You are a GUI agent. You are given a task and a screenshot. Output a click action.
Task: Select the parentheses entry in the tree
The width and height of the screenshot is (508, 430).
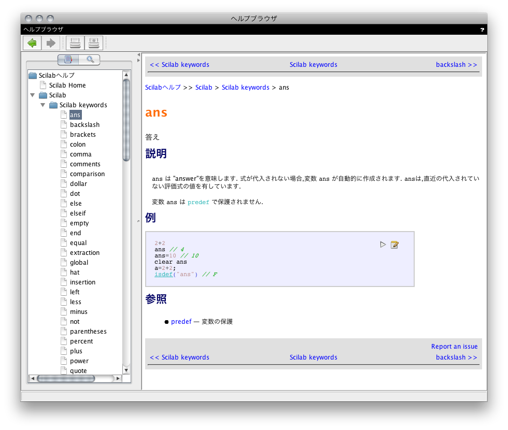point(88,332)
